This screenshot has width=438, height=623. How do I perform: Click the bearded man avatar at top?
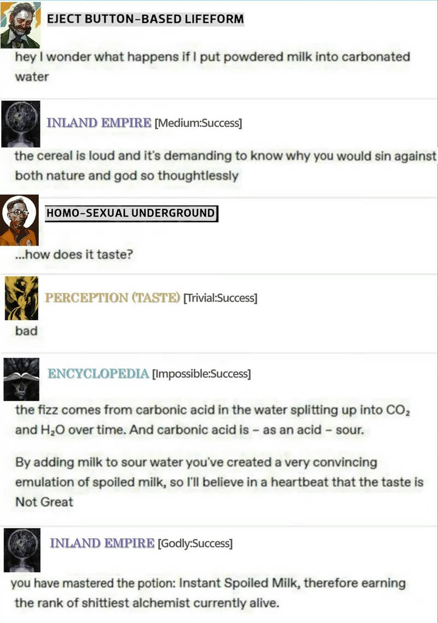[x=20, y=25]
